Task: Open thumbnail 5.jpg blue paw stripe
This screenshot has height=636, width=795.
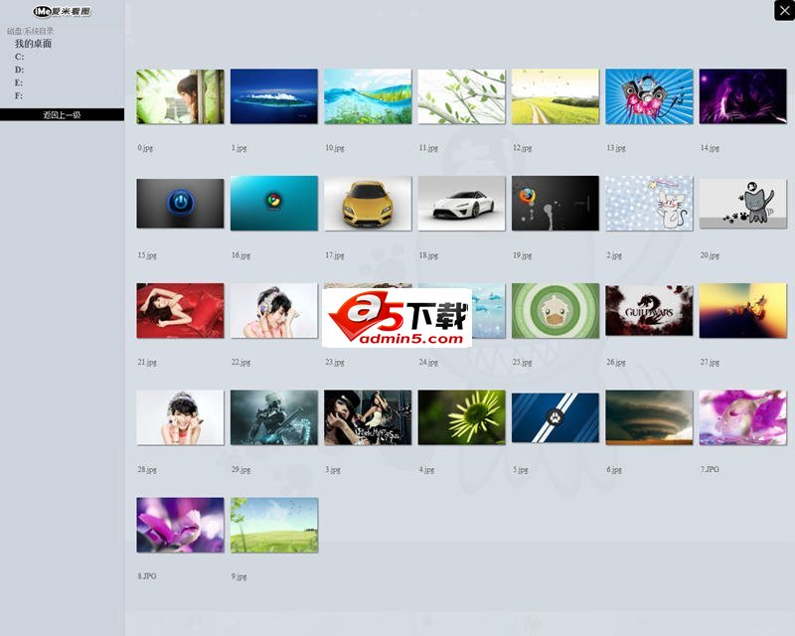Action: [556, 417]
